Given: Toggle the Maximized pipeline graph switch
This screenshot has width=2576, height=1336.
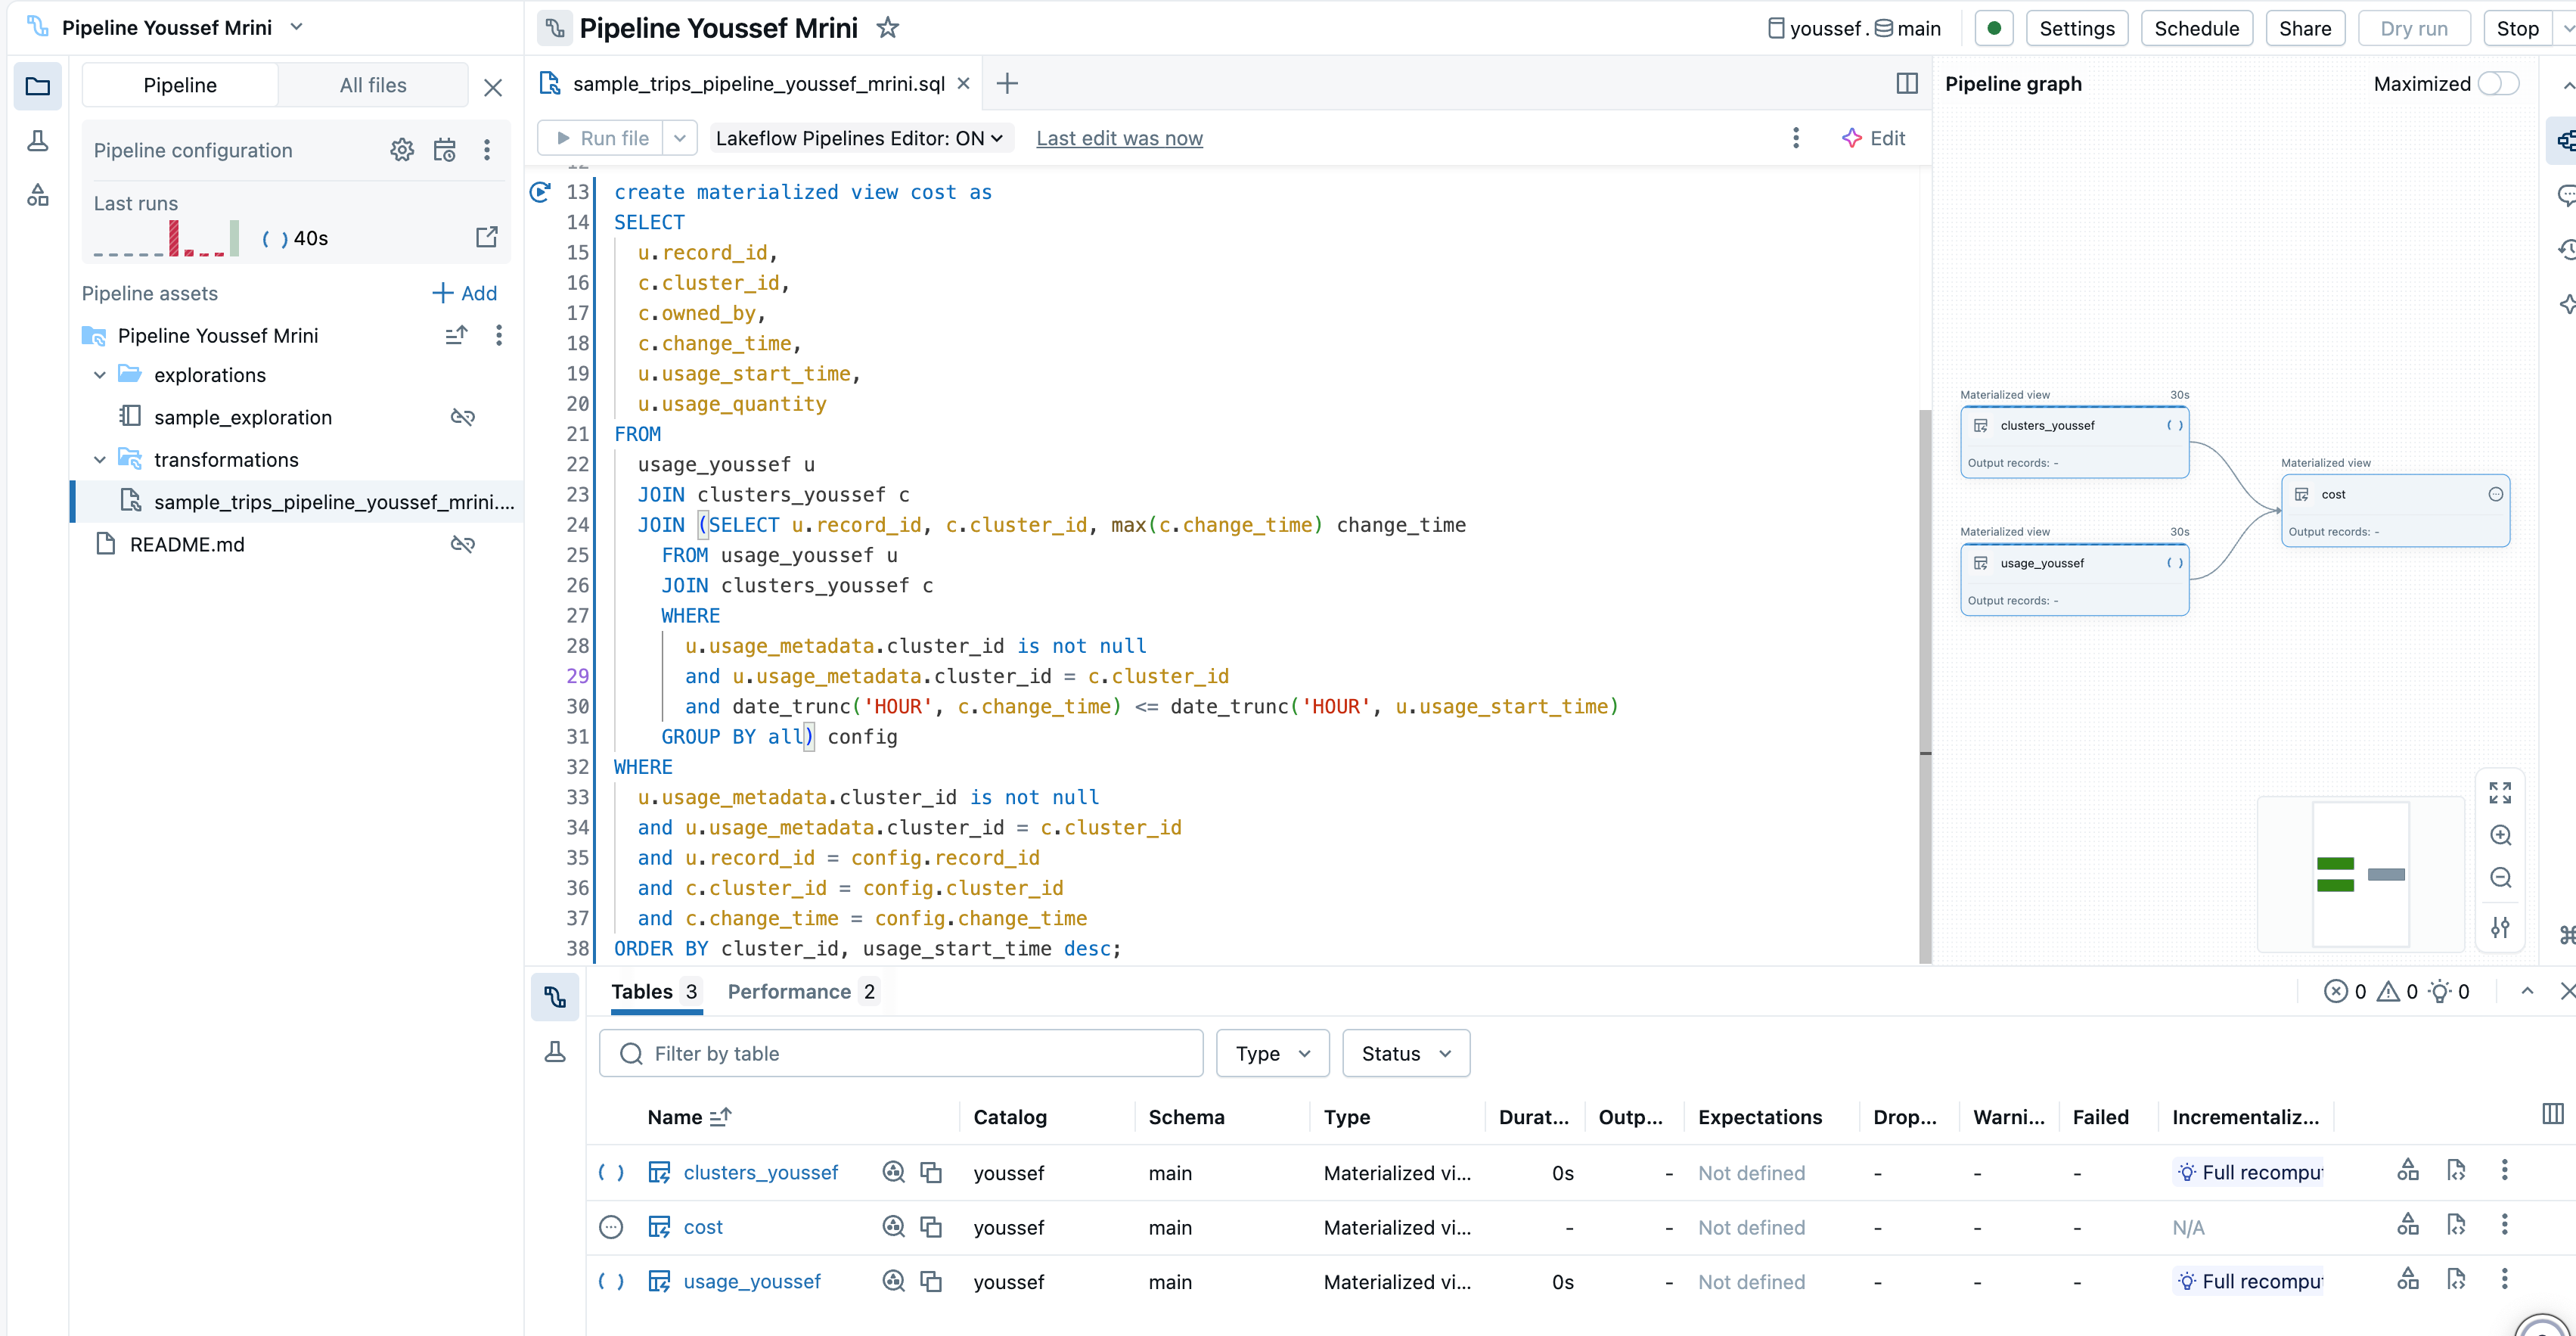Looking at the screenshot, I should pyautogui.click(x=2498, y=84).
